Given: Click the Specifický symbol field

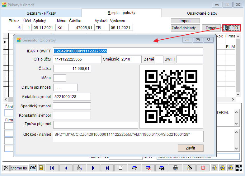Looking at the screenshot, I should pyautogui.click(x=72, y=106).
